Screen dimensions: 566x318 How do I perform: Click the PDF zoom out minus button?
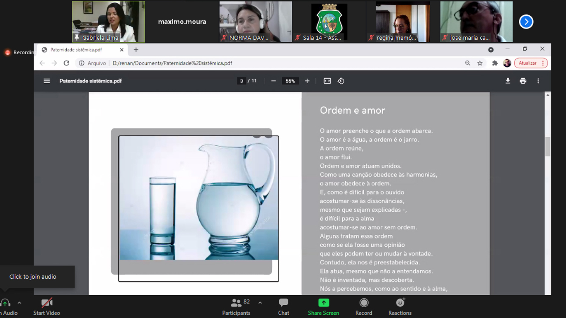point(273,81)
